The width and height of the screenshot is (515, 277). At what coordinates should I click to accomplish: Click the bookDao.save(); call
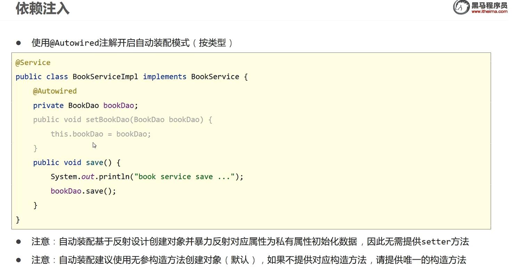click(x=83, y=191)
